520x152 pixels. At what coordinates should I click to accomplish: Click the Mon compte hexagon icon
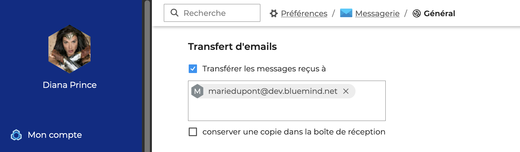(16, 135)
